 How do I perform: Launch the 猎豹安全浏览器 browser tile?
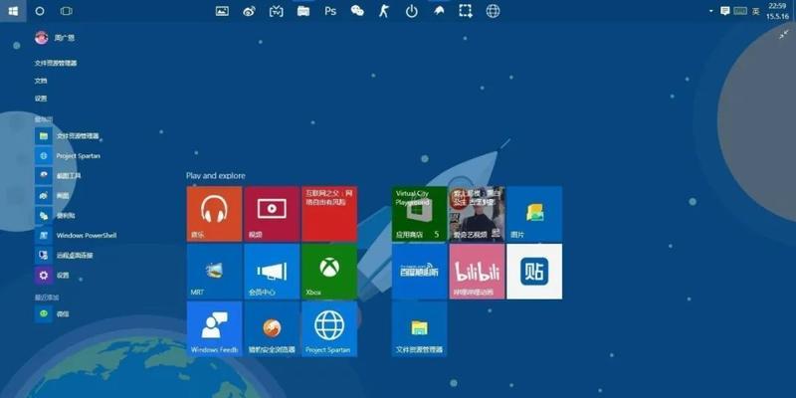click(x=272, y=329)
